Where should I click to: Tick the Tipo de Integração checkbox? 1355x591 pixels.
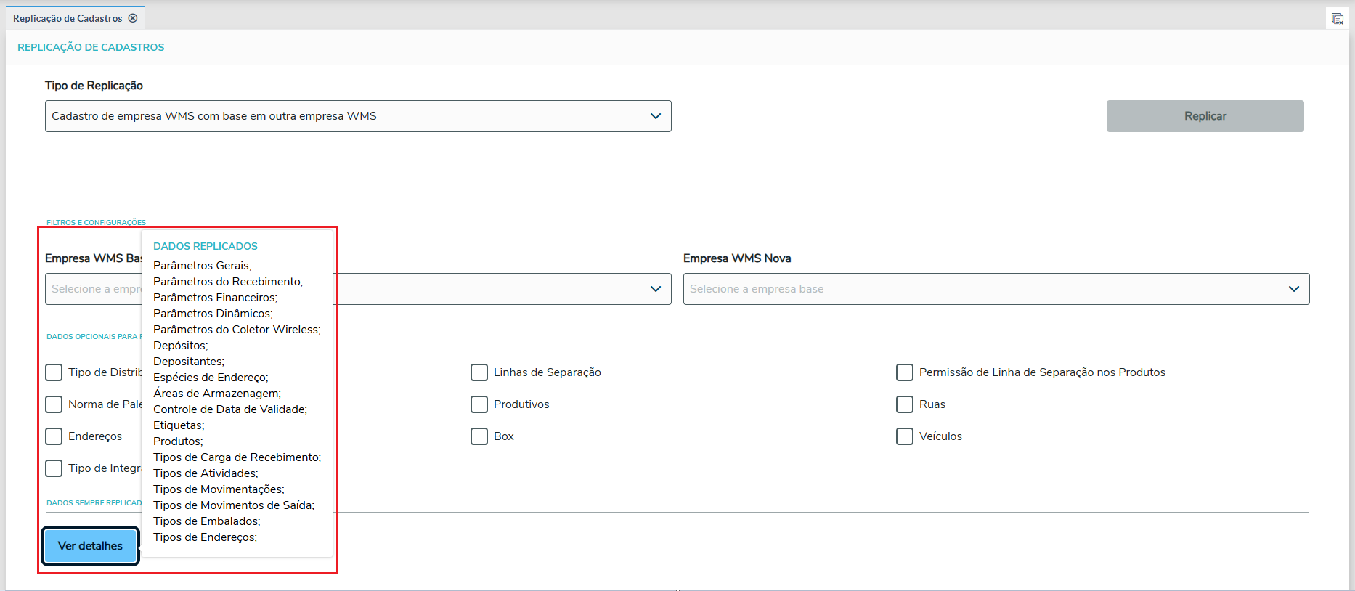[x=54, y=468]
